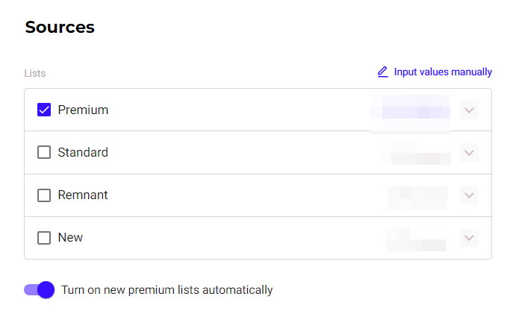Select the Standard list label
The width and height of the screenshot is (516, 311).
point(83,152)
